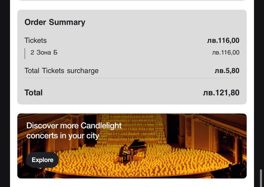
Task: Click the Order Summary heading
Action: [55, 22]
